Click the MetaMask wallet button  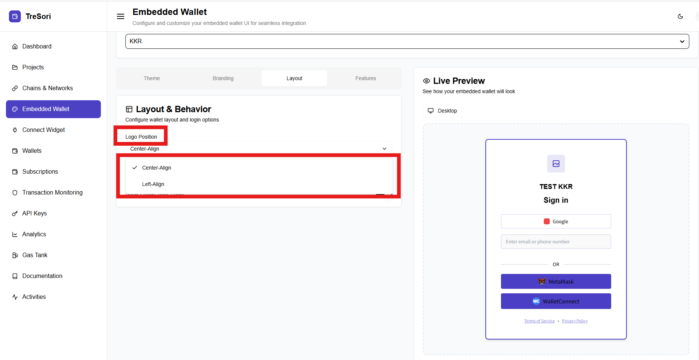(556, 281)
